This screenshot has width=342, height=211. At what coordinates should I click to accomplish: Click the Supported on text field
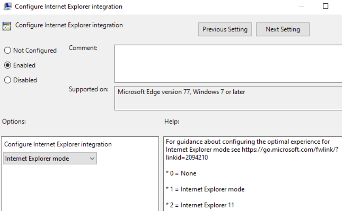pyautogui.click(x=228, y=98)
